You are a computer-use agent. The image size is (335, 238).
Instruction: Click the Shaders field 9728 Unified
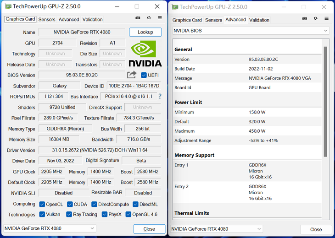point(62,107)
